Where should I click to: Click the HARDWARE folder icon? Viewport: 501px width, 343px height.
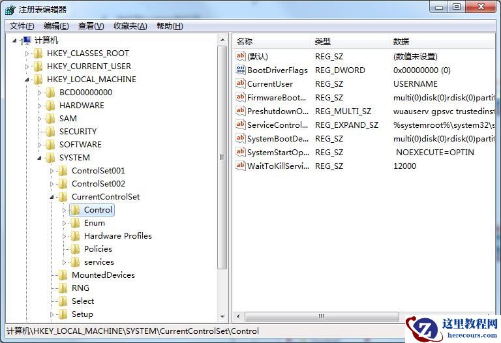[50, 106]
